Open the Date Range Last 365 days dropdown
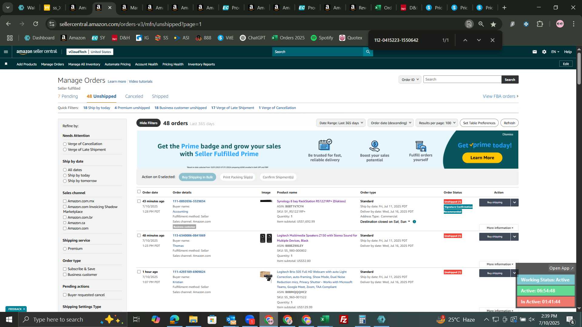 (341, 123)
